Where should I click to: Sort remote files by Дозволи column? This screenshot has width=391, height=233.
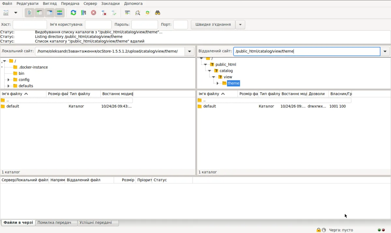tap(318, 94)
